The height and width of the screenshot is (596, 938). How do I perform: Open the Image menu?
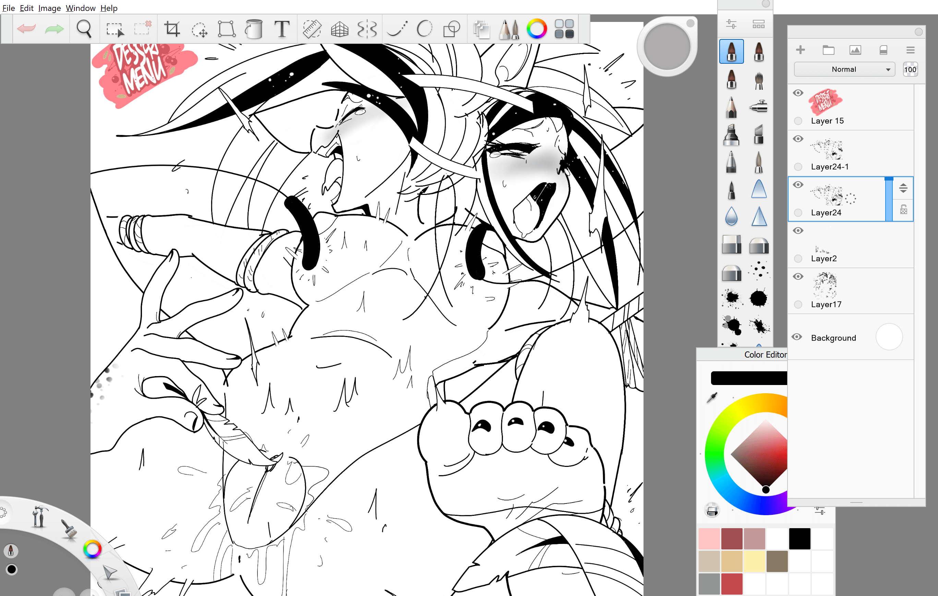pyautogui.click(x=49, y=8)
